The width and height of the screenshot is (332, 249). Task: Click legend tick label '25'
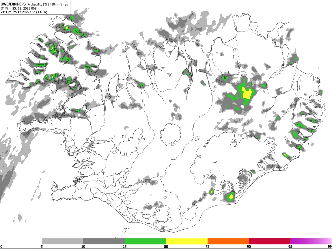point(125,246)
